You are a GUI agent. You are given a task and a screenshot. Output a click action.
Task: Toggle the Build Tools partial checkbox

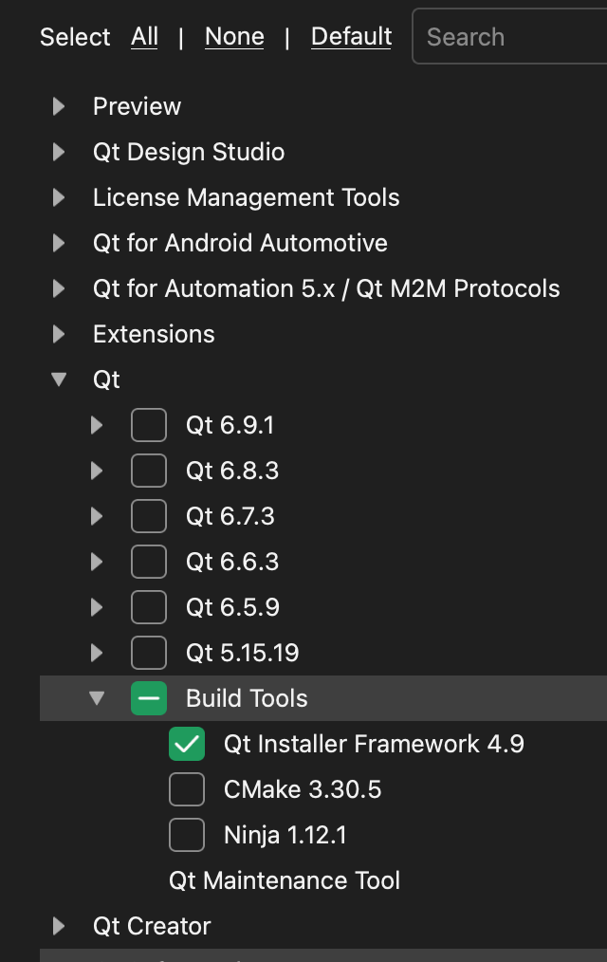coord(149,698)
